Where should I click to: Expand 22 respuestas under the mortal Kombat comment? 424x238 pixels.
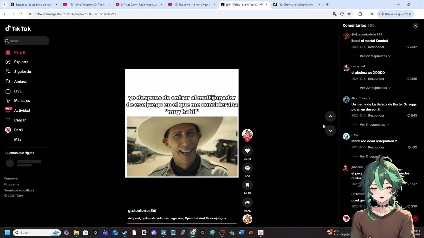pyautogui.click(x=375, y=56)
